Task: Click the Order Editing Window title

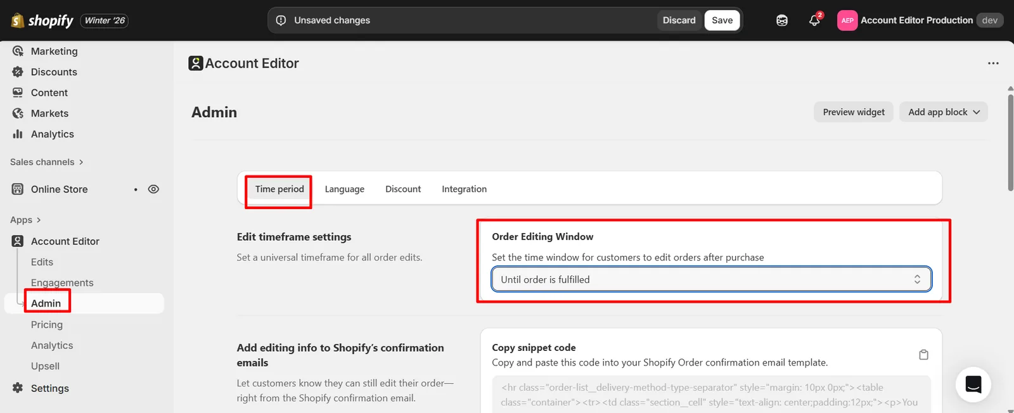Action: click(x=542, y=236)
